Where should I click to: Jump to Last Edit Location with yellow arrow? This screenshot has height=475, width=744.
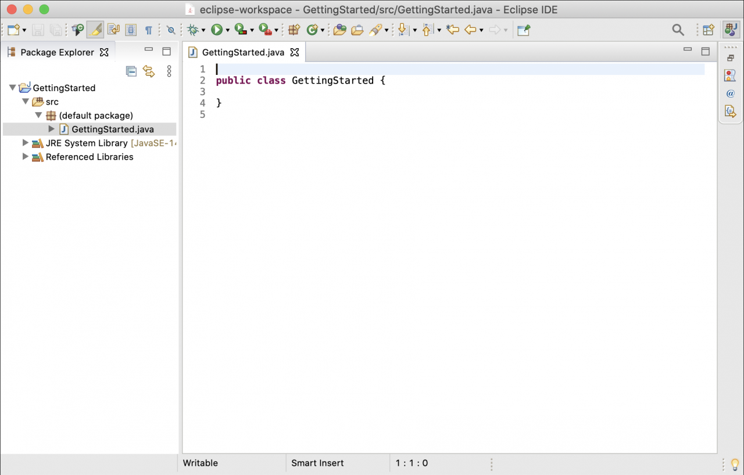click(453, 30)
